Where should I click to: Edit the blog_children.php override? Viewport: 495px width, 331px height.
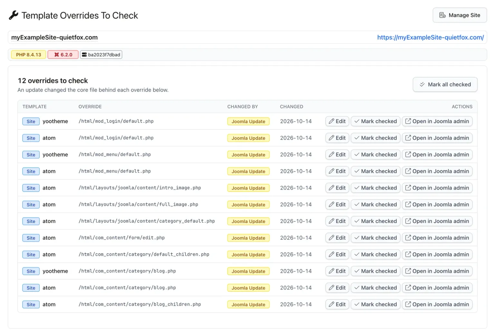tap(337, 305)
